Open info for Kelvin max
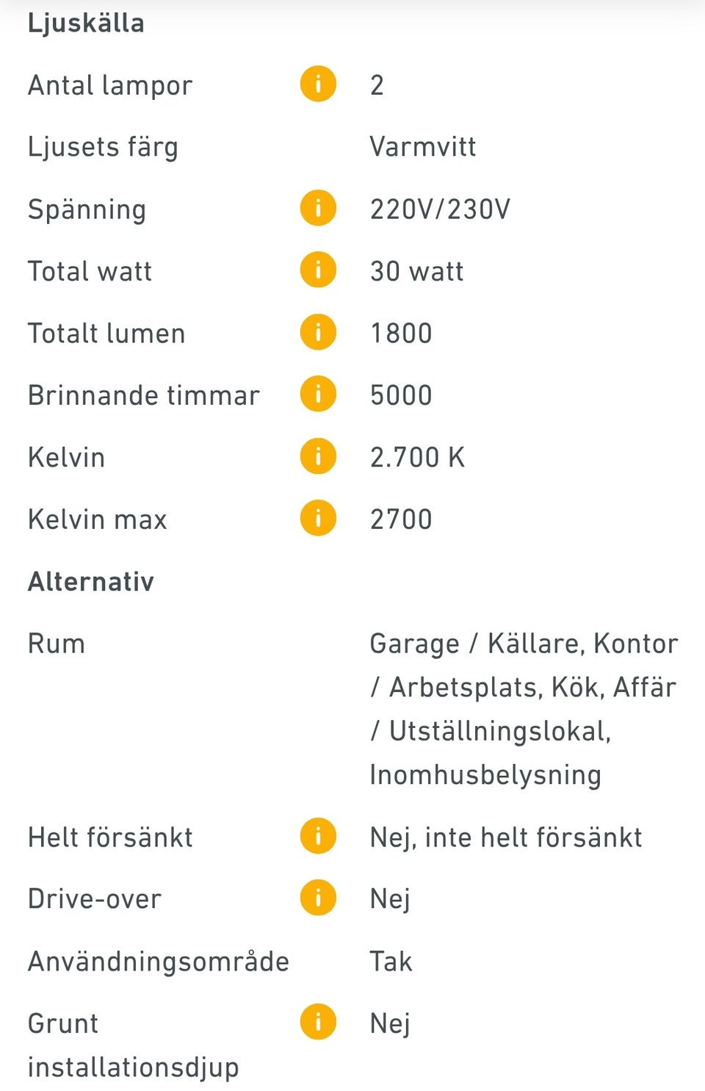This screenshot has height=1091, width=705. (x=317, y=519)
